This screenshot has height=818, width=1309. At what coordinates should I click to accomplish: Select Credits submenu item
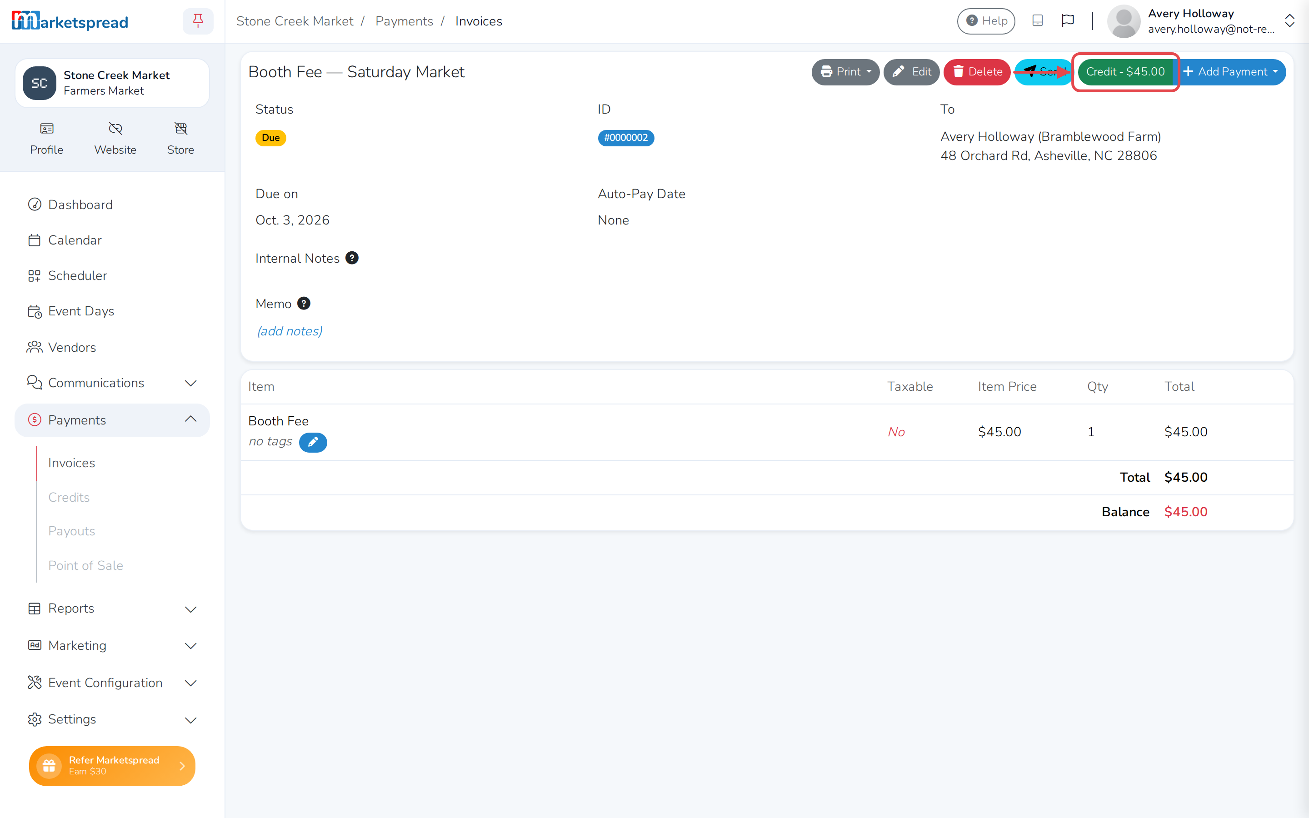(69, 497)
